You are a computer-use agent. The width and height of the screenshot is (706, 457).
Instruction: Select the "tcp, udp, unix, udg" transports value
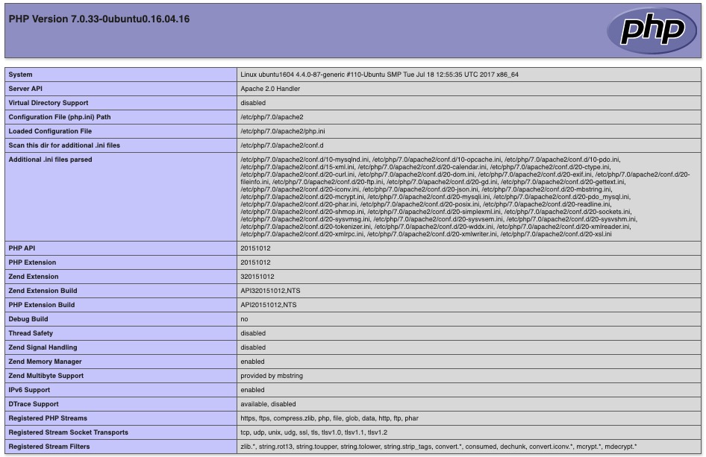coord(314,432)
